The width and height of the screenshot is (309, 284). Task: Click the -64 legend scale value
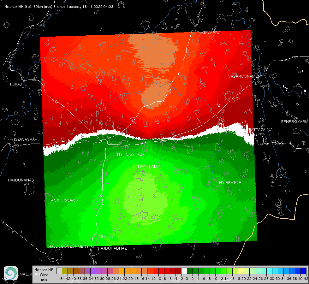[62, 279]
